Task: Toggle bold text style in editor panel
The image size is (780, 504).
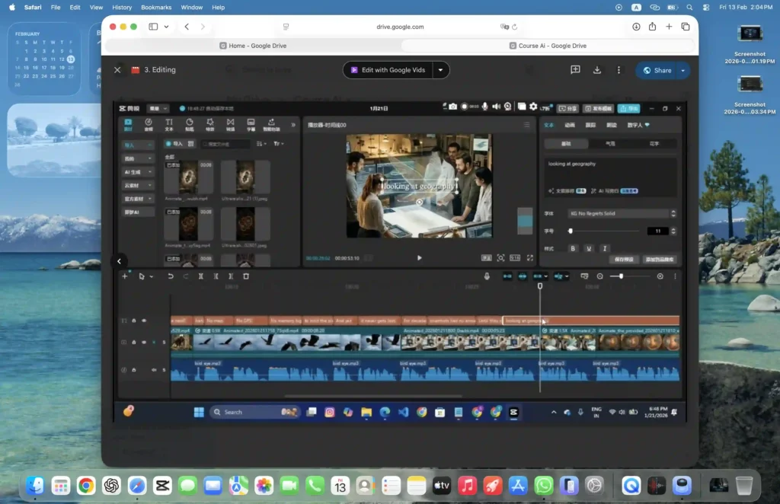Action: tap(573, 248)
